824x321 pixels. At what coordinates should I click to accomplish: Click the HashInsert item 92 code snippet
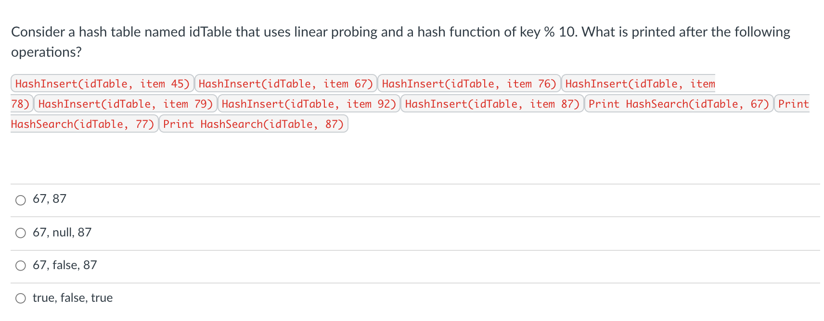(309, 104)
